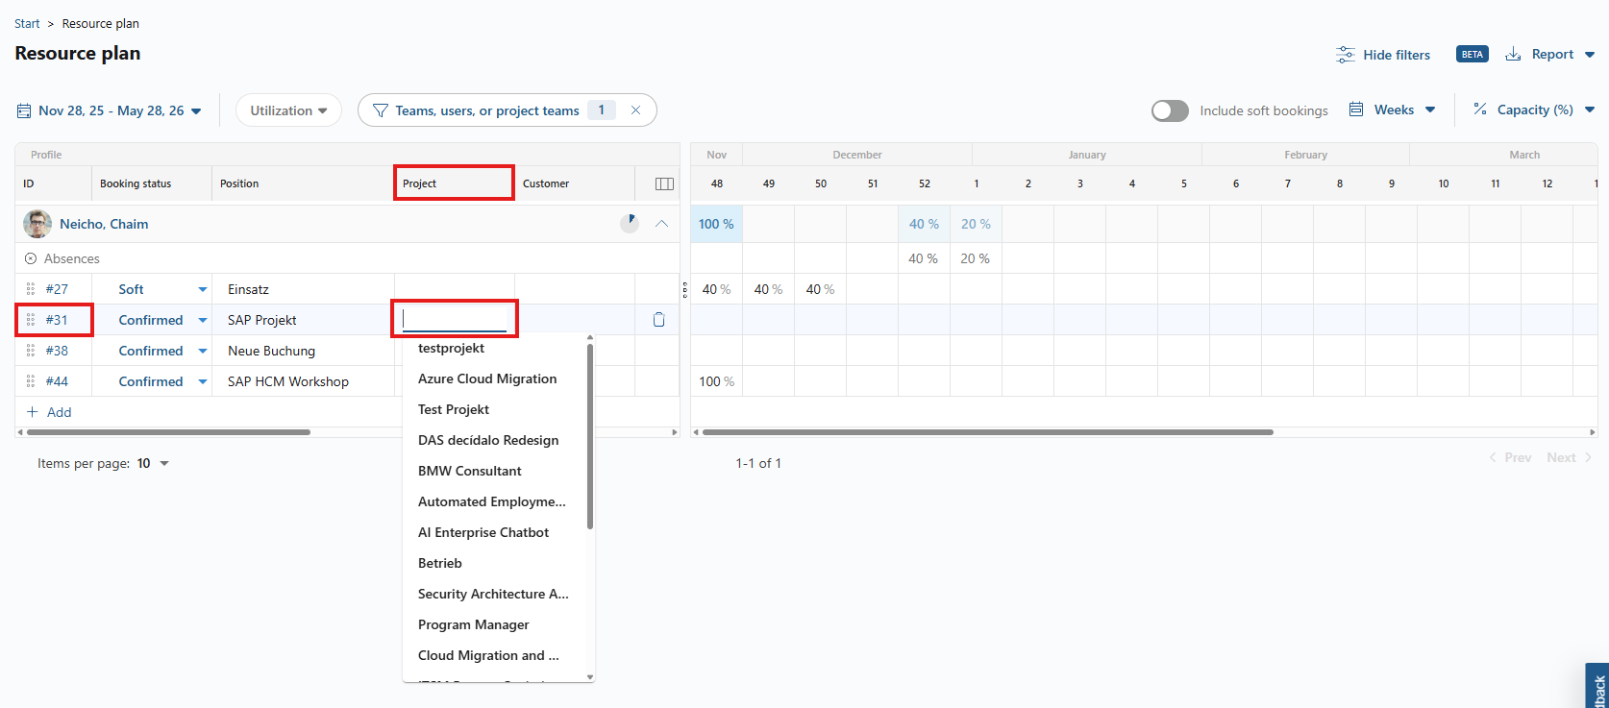The width and height of the screenshot is (1609, 708).
Task: Open booking status dropdown for #38
Action: (x=203, y=351)
